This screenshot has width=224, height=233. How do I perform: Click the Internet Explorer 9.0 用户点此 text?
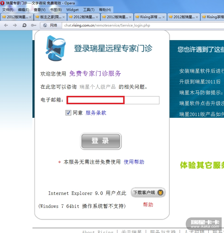pos(87,193)
